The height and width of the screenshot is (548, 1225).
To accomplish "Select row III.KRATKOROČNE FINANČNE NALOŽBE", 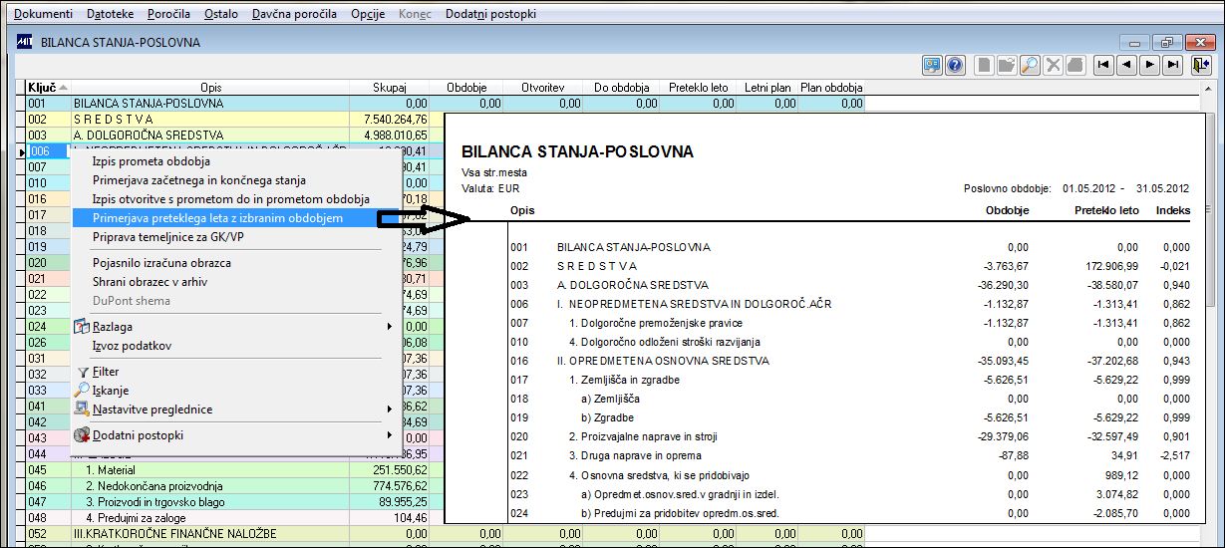I will click(x=446, y=534).
